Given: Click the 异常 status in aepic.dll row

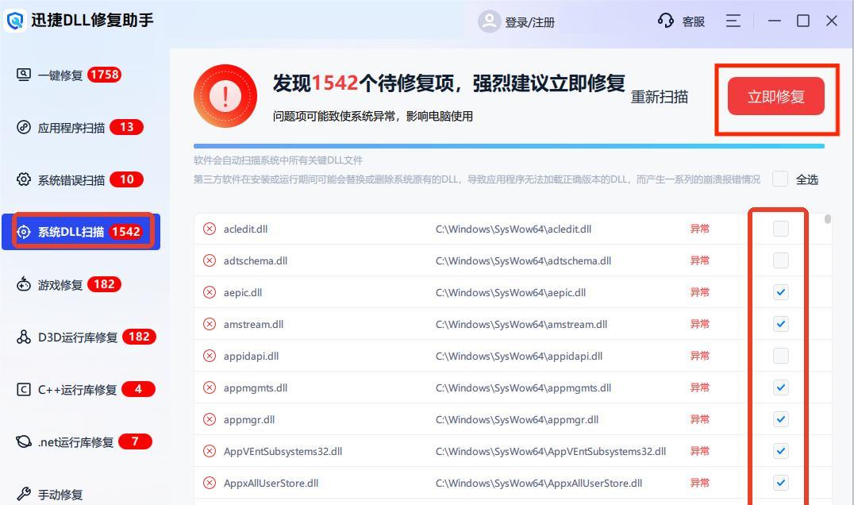Looking at the screenshot, I should point(700,292).
